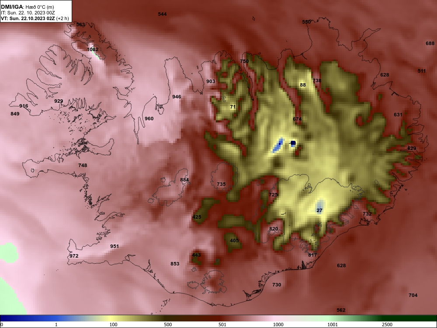The image size is (437, 328).
Task: Click the map value 903
Action: [x=211, y=81]
